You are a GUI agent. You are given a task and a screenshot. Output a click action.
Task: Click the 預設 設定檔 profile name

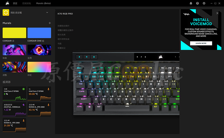[x=16, y=13]
